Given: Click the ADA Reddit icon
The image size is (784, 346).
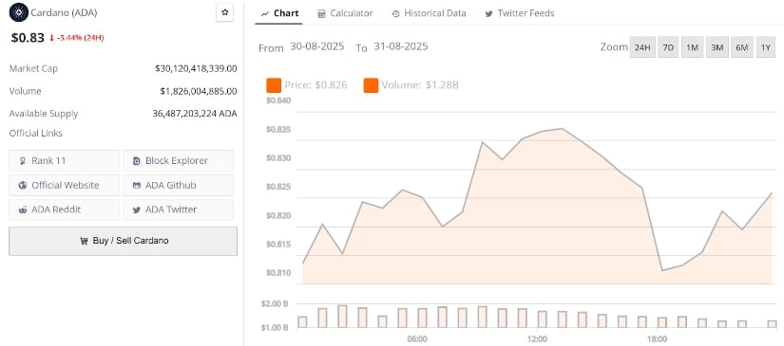Looking at the screenshot, I should click(x=23, y=209).
